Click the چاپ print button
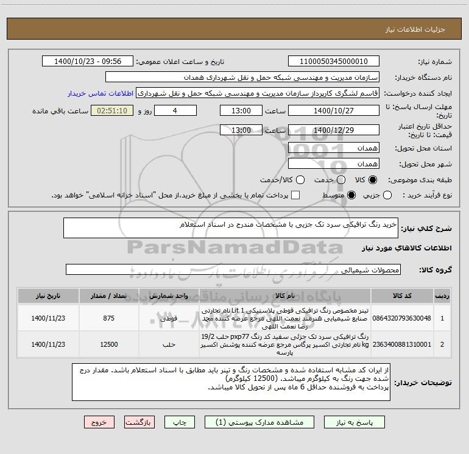The width and height of the screenshot is (469, 454). point(180,422)
